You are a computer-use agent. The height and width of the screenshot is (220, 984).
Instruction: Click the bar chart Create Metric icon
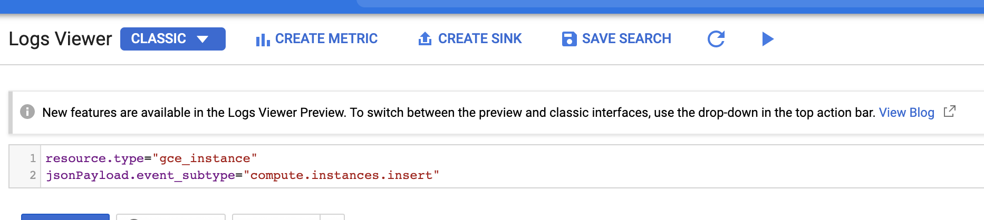pos(263,39)
